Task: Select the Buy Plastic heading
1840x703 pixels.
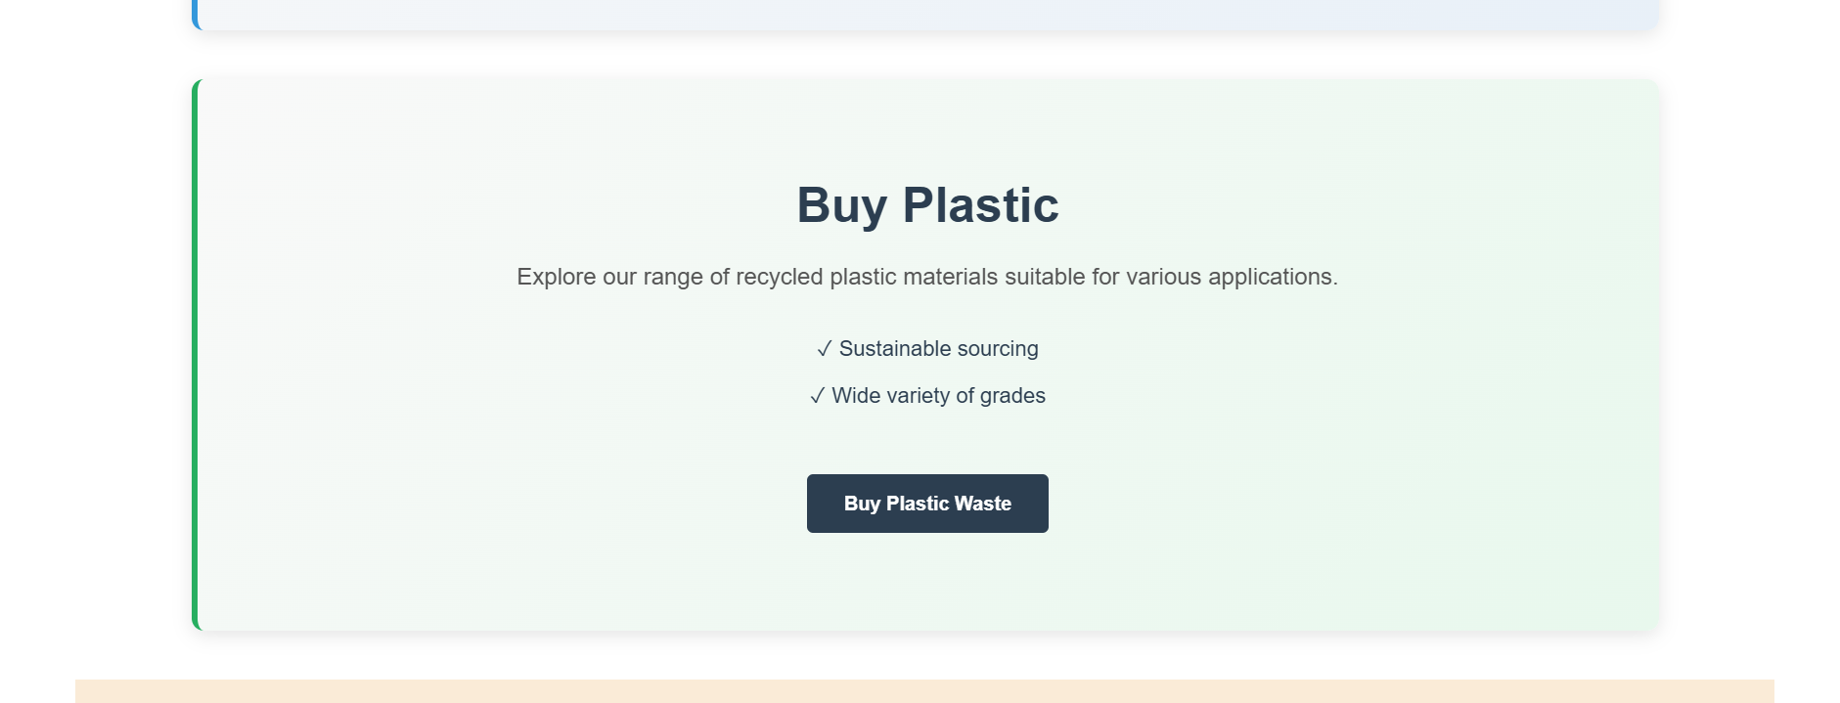Action: tap(927, 205)
